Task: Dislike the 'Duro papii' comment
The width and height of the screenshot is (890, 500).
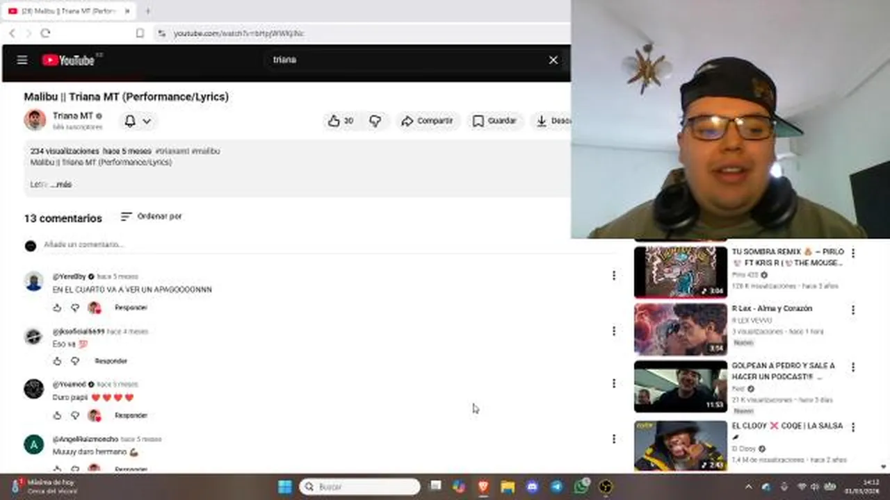Action: (75, 415)
